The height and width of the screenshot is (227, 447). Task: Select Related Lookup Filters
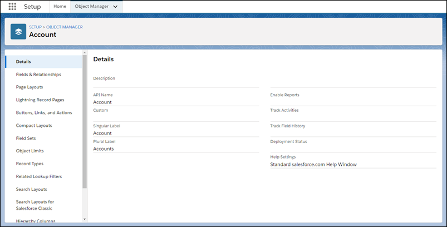click(39, 176)
